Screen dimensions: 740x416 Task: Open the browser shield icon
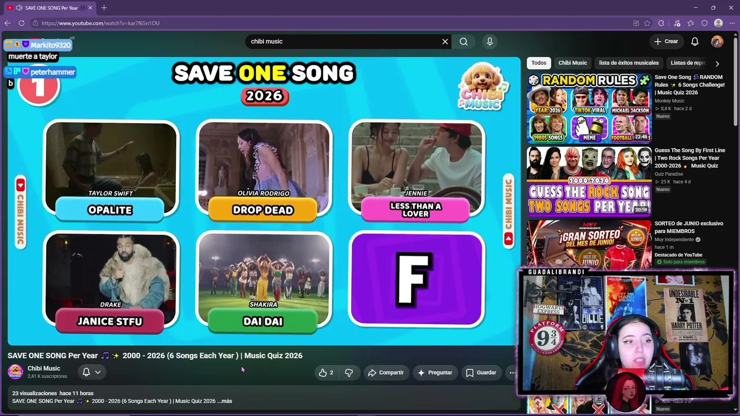click(x=704, y=23)
